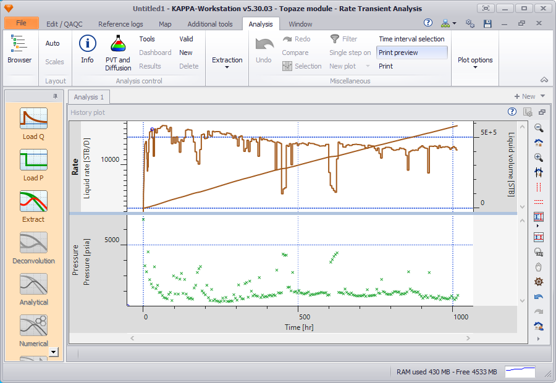Viewport: 556px width, 383px height.
Task: Toggle the Selection tool in Miscellaneous
Action: [x=302, y=66]
